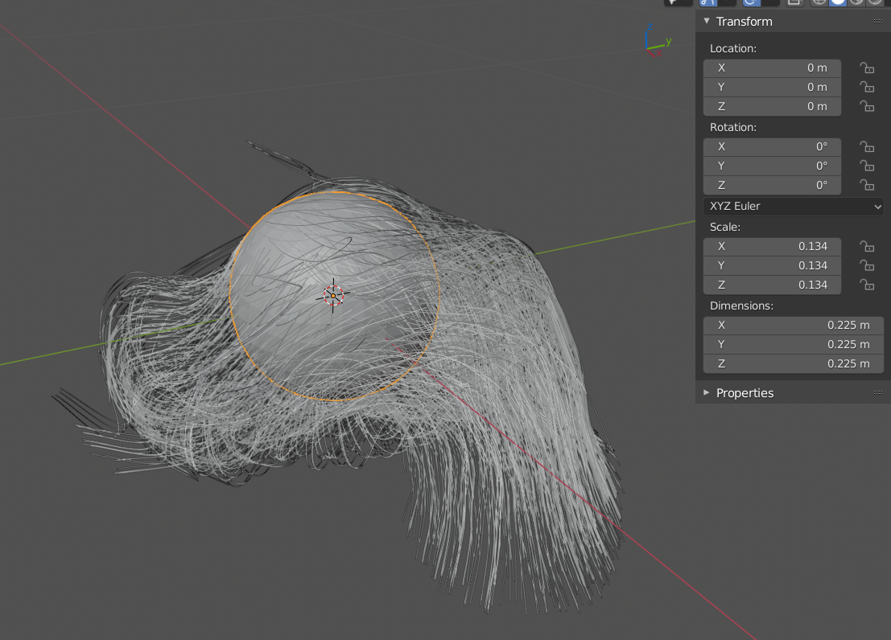
Task: Toggle lock icon for Location Y
Action: [867, 87]
